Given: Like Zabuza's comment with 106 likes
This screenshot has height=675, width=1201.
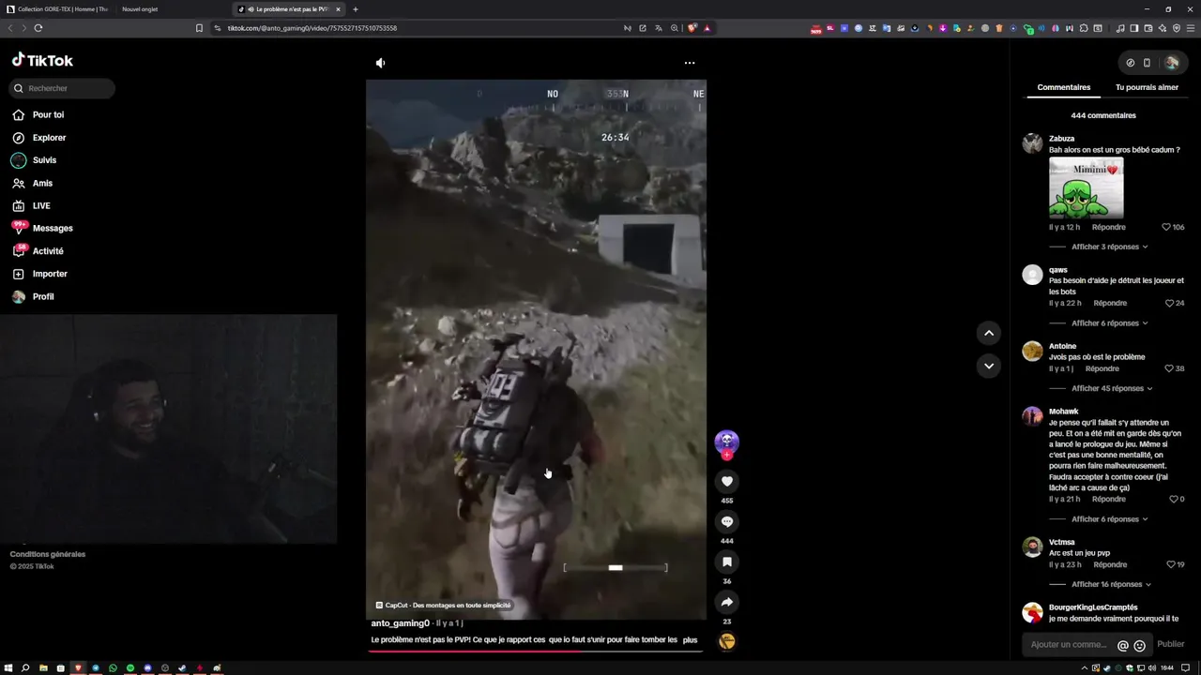Looking at the screenshot, I should (1166, 227).
